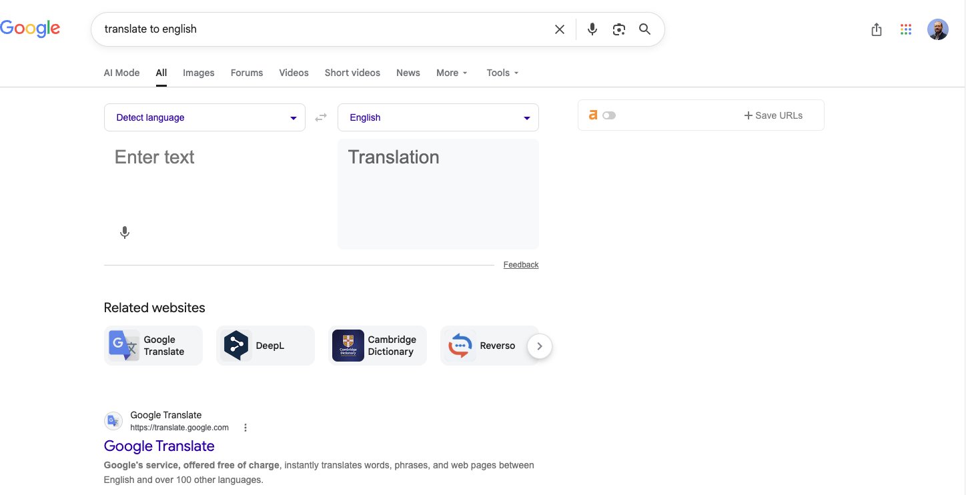Switch to Forums tab
The image size is (966, 495).
247,73
